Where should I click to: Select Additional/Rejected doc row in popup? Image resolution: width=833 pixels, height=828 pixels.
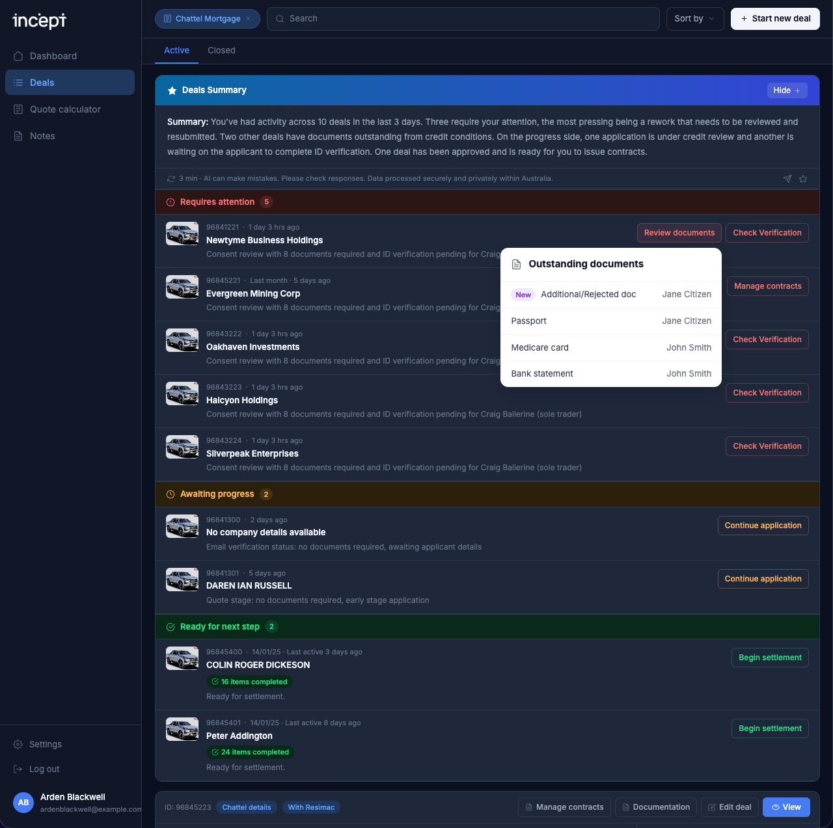coord(611,295)
